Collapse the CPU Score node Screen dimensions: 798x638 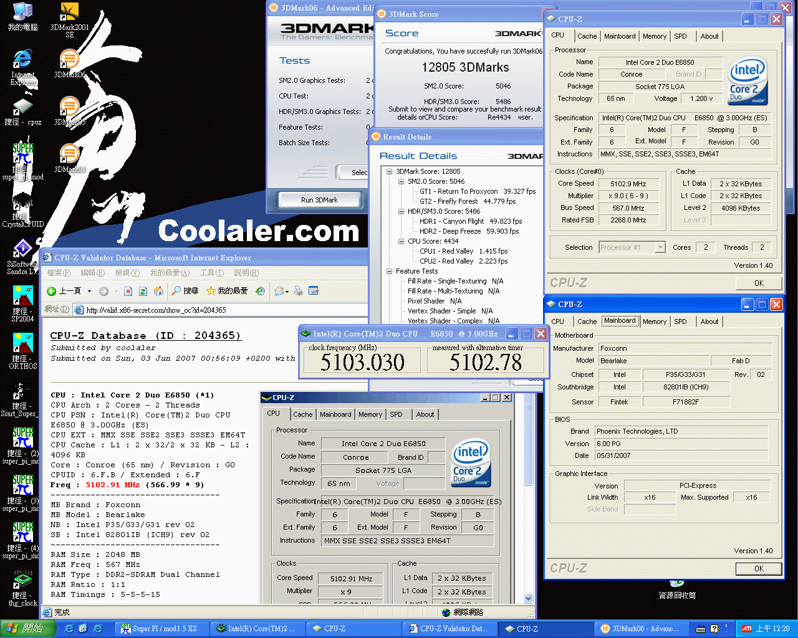(401, 241)
